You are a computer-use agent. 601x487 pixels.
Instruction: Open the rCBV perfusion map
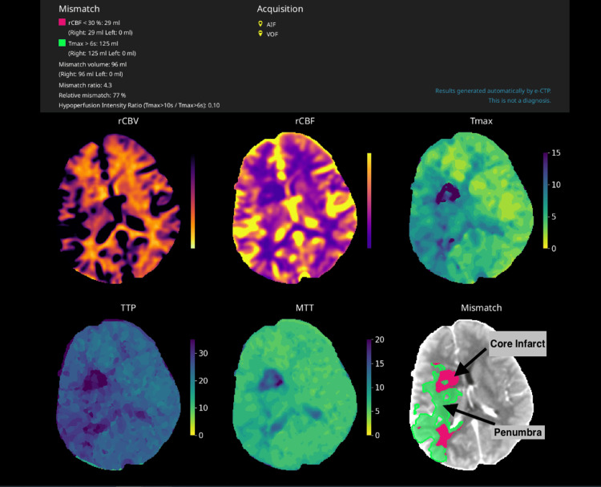[x=119, y=209]
